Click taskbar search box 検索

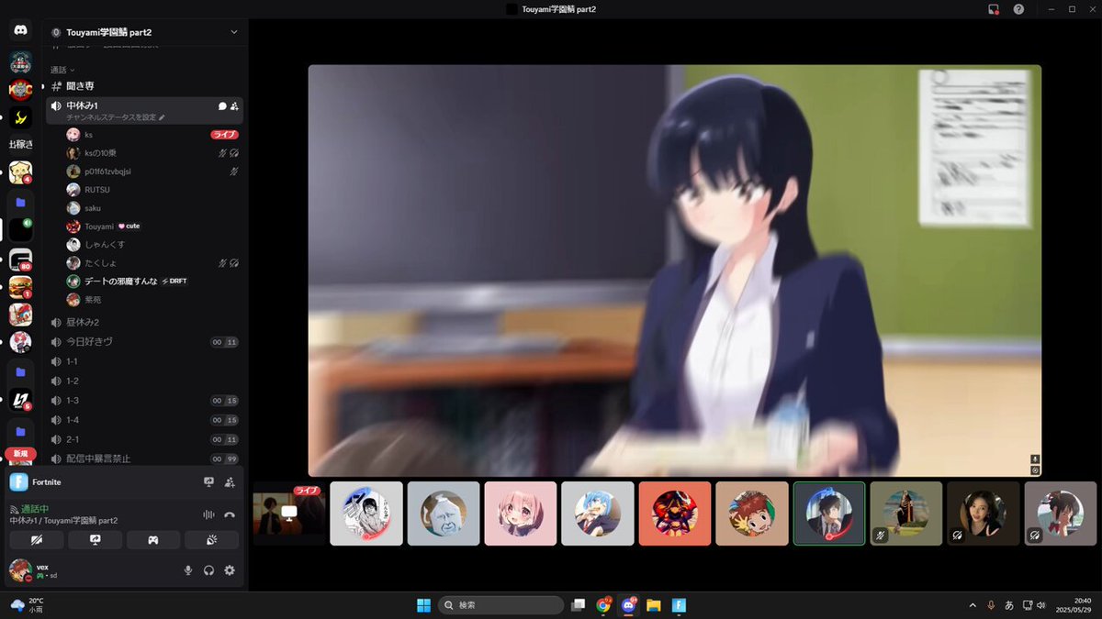tap(500, 605)
